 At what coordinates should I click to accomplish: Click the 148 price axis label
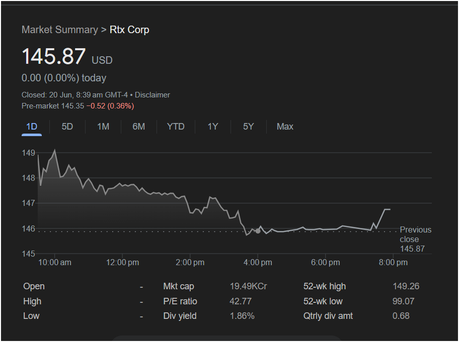coord(28,178)
